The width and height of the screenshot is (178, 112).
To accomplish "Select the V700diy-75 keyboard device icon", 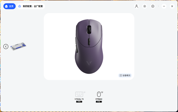I will [x=79, y=94].
